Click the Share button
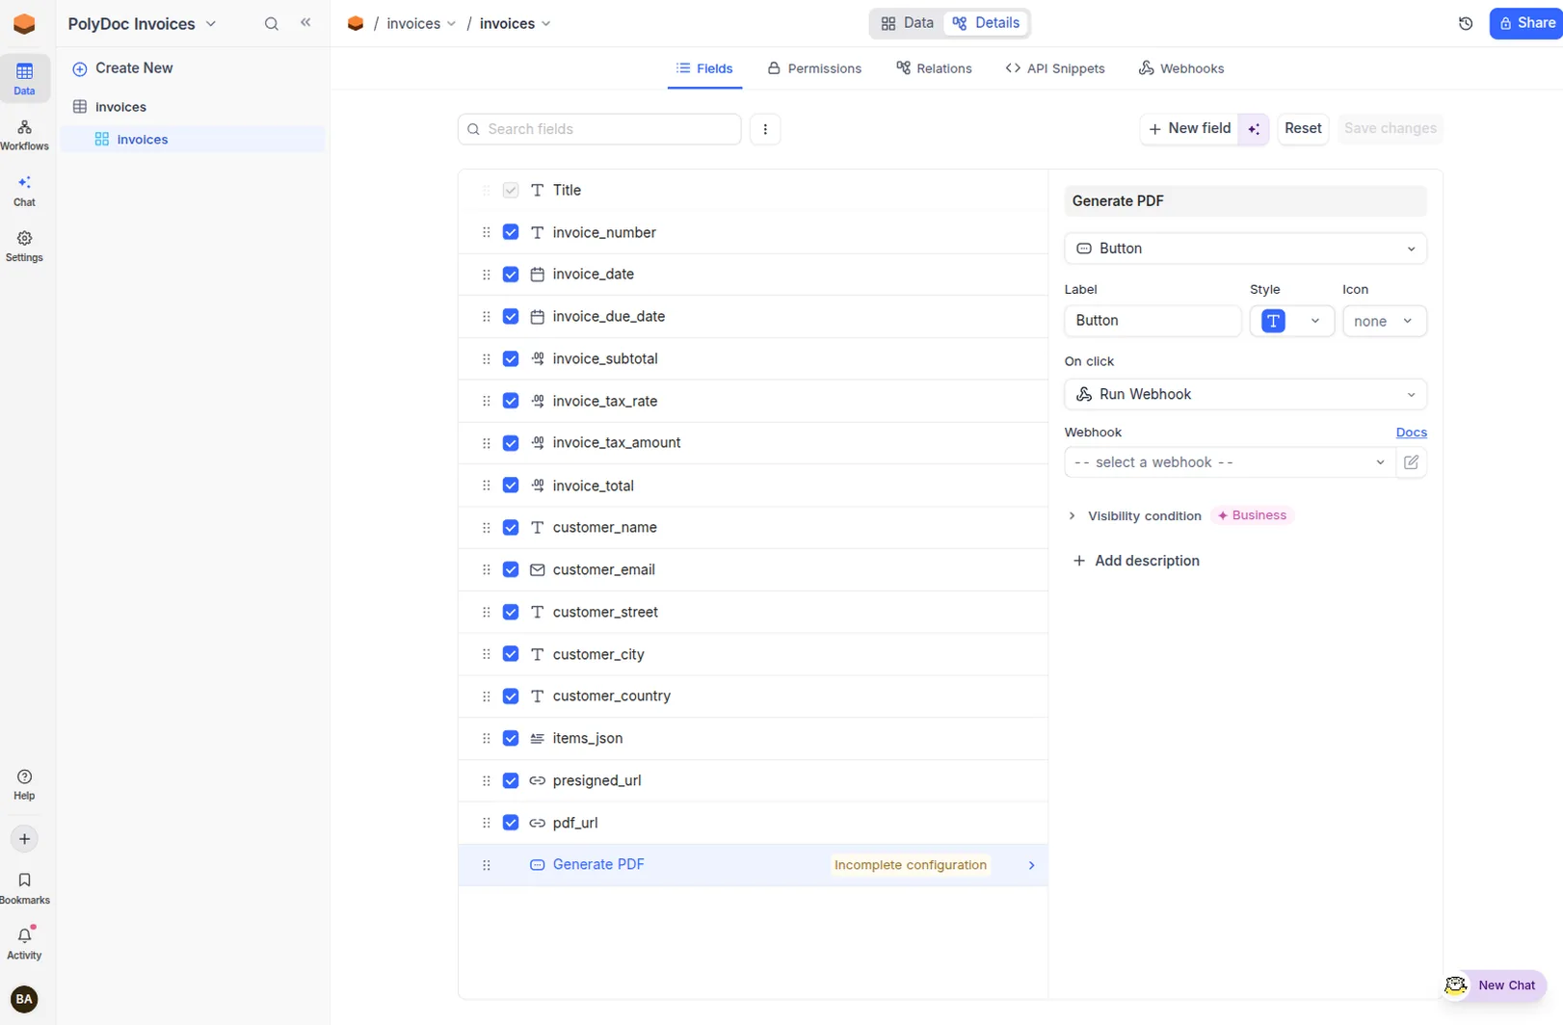 (1526, 23)
